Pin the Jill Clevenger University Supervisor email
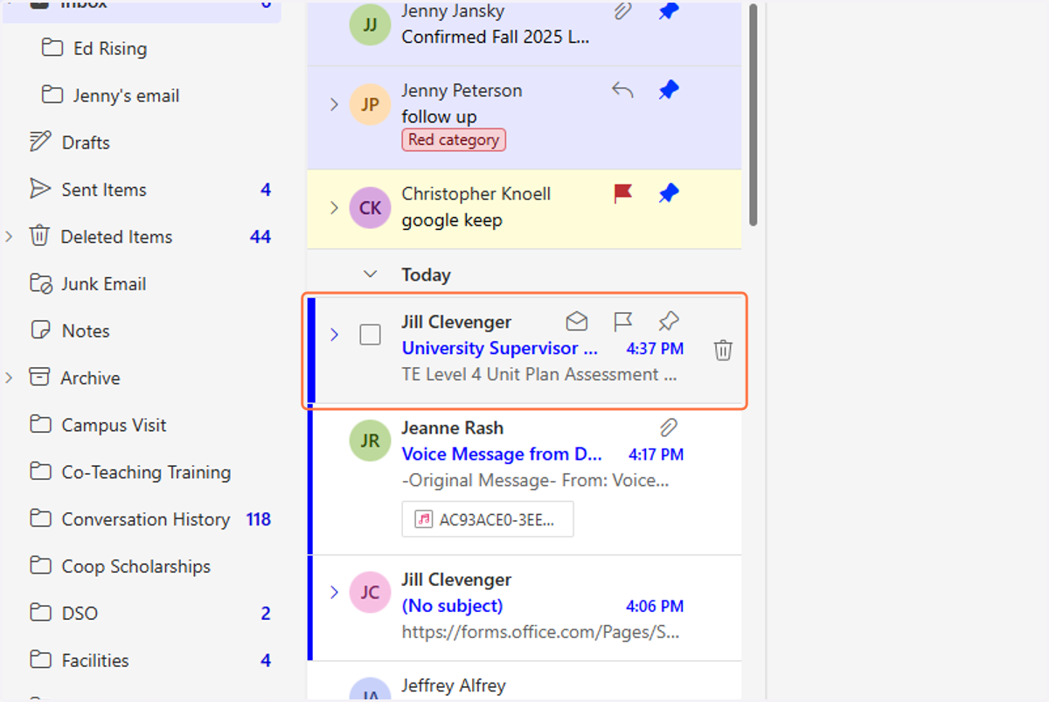1049x702 pixels. [x=669, y=322]
